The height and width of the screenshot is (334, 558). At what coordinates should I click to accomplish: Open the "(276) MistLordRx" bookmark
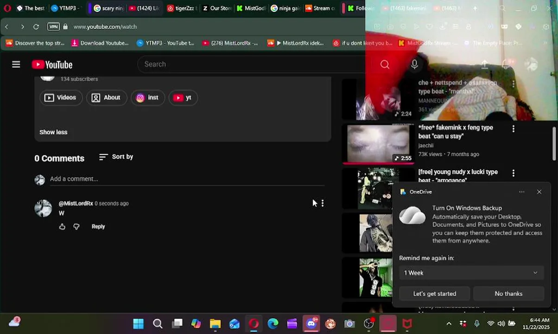(x=230, y=43)
